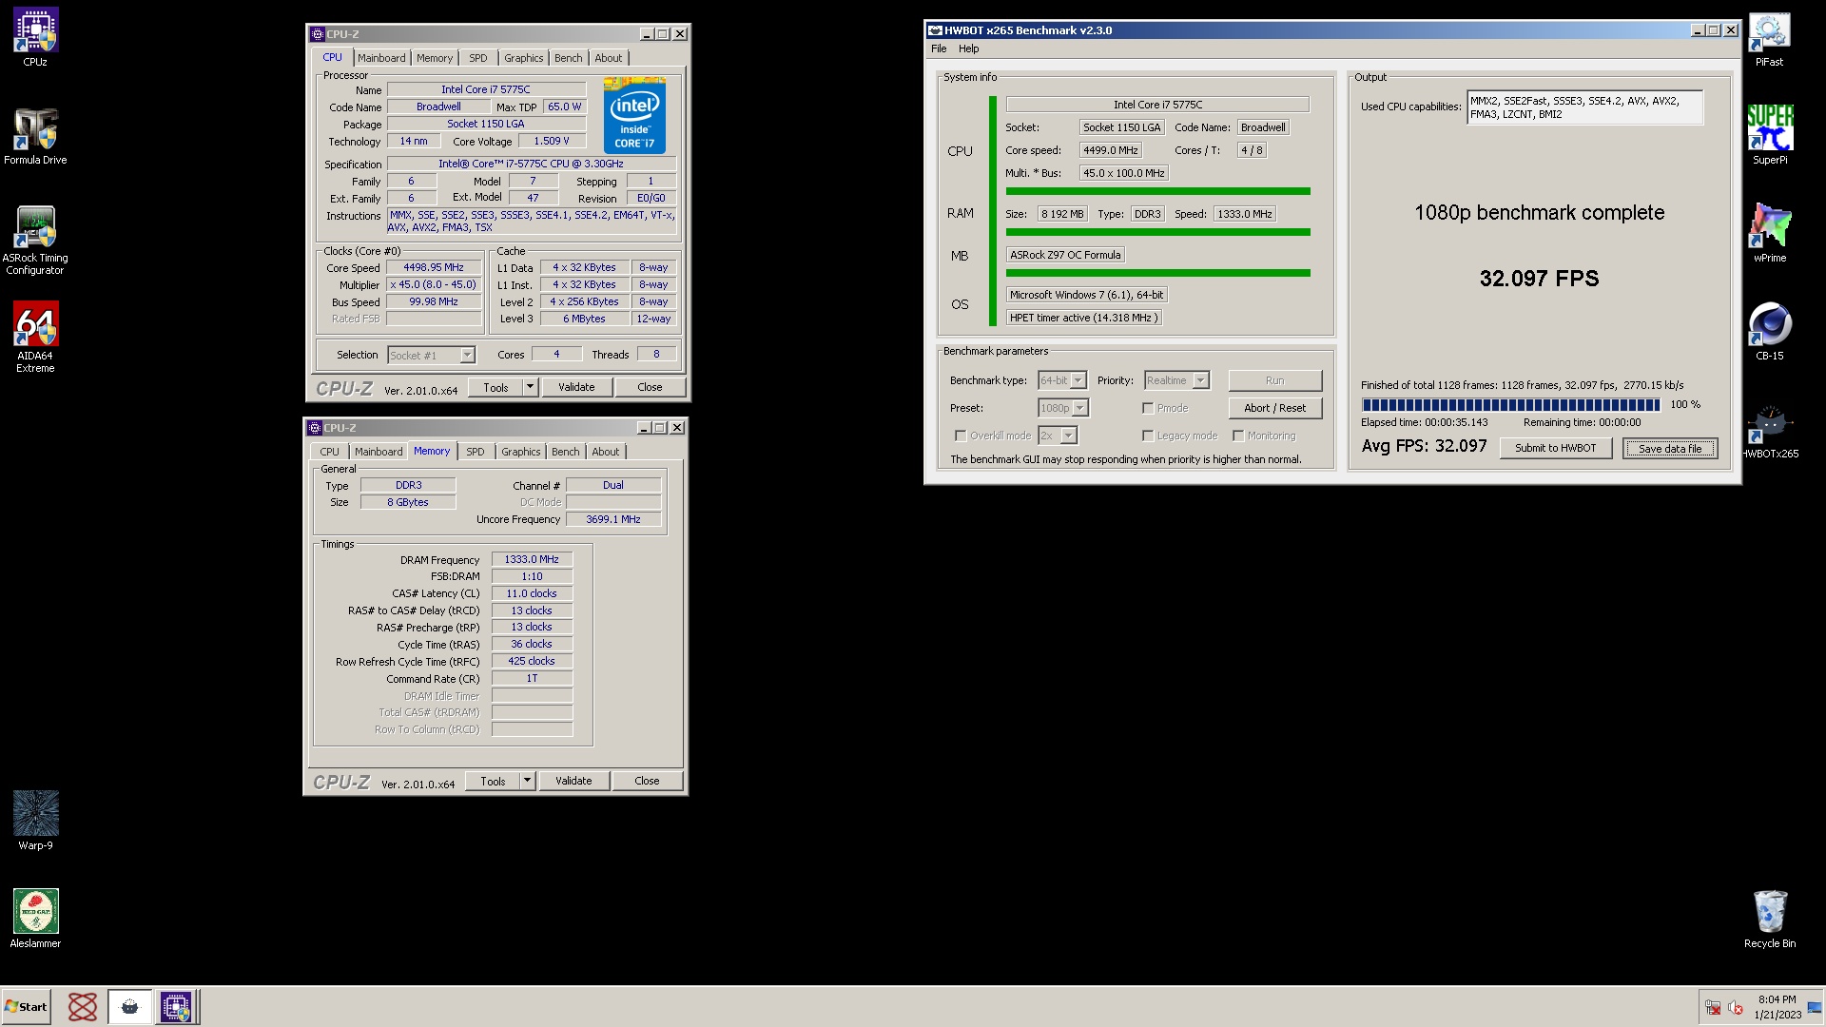Launch PiFast desktop shortcut
The height and width of the screenshot is (1027, 1826).
1769,38
